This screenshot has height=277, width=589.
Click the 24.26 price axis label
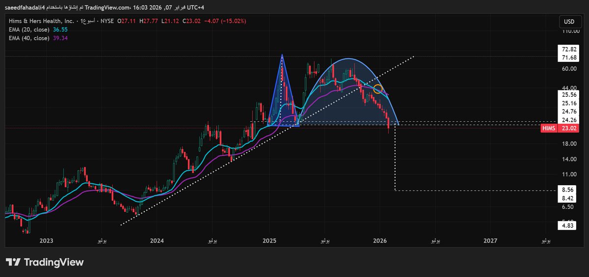(x=569, y=120)
